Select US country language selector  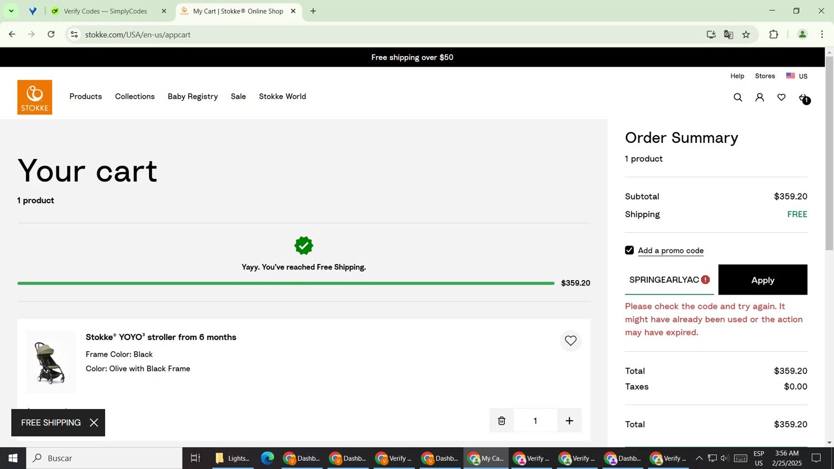tap(797, 76)
